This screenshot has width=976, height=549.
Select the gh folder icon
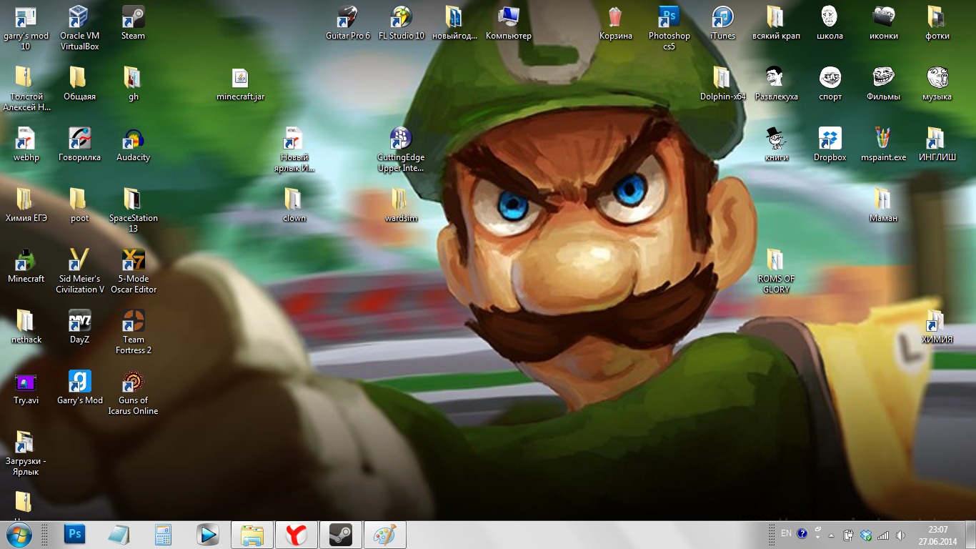[x=133, y=84]
